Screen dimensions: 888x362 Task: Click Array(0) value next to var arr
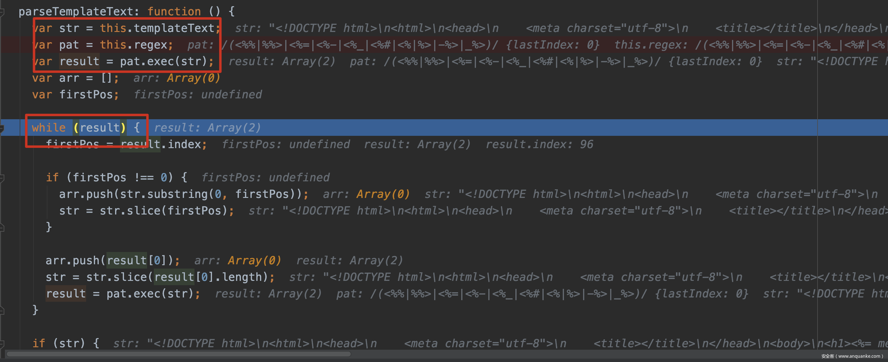(193, 78)
